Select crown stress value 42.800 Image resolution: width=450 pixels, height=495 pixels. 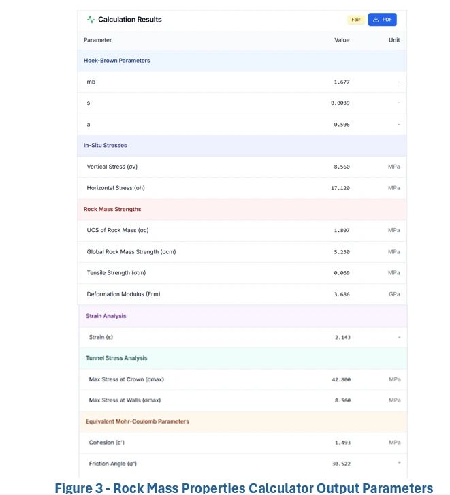(341, 379)
